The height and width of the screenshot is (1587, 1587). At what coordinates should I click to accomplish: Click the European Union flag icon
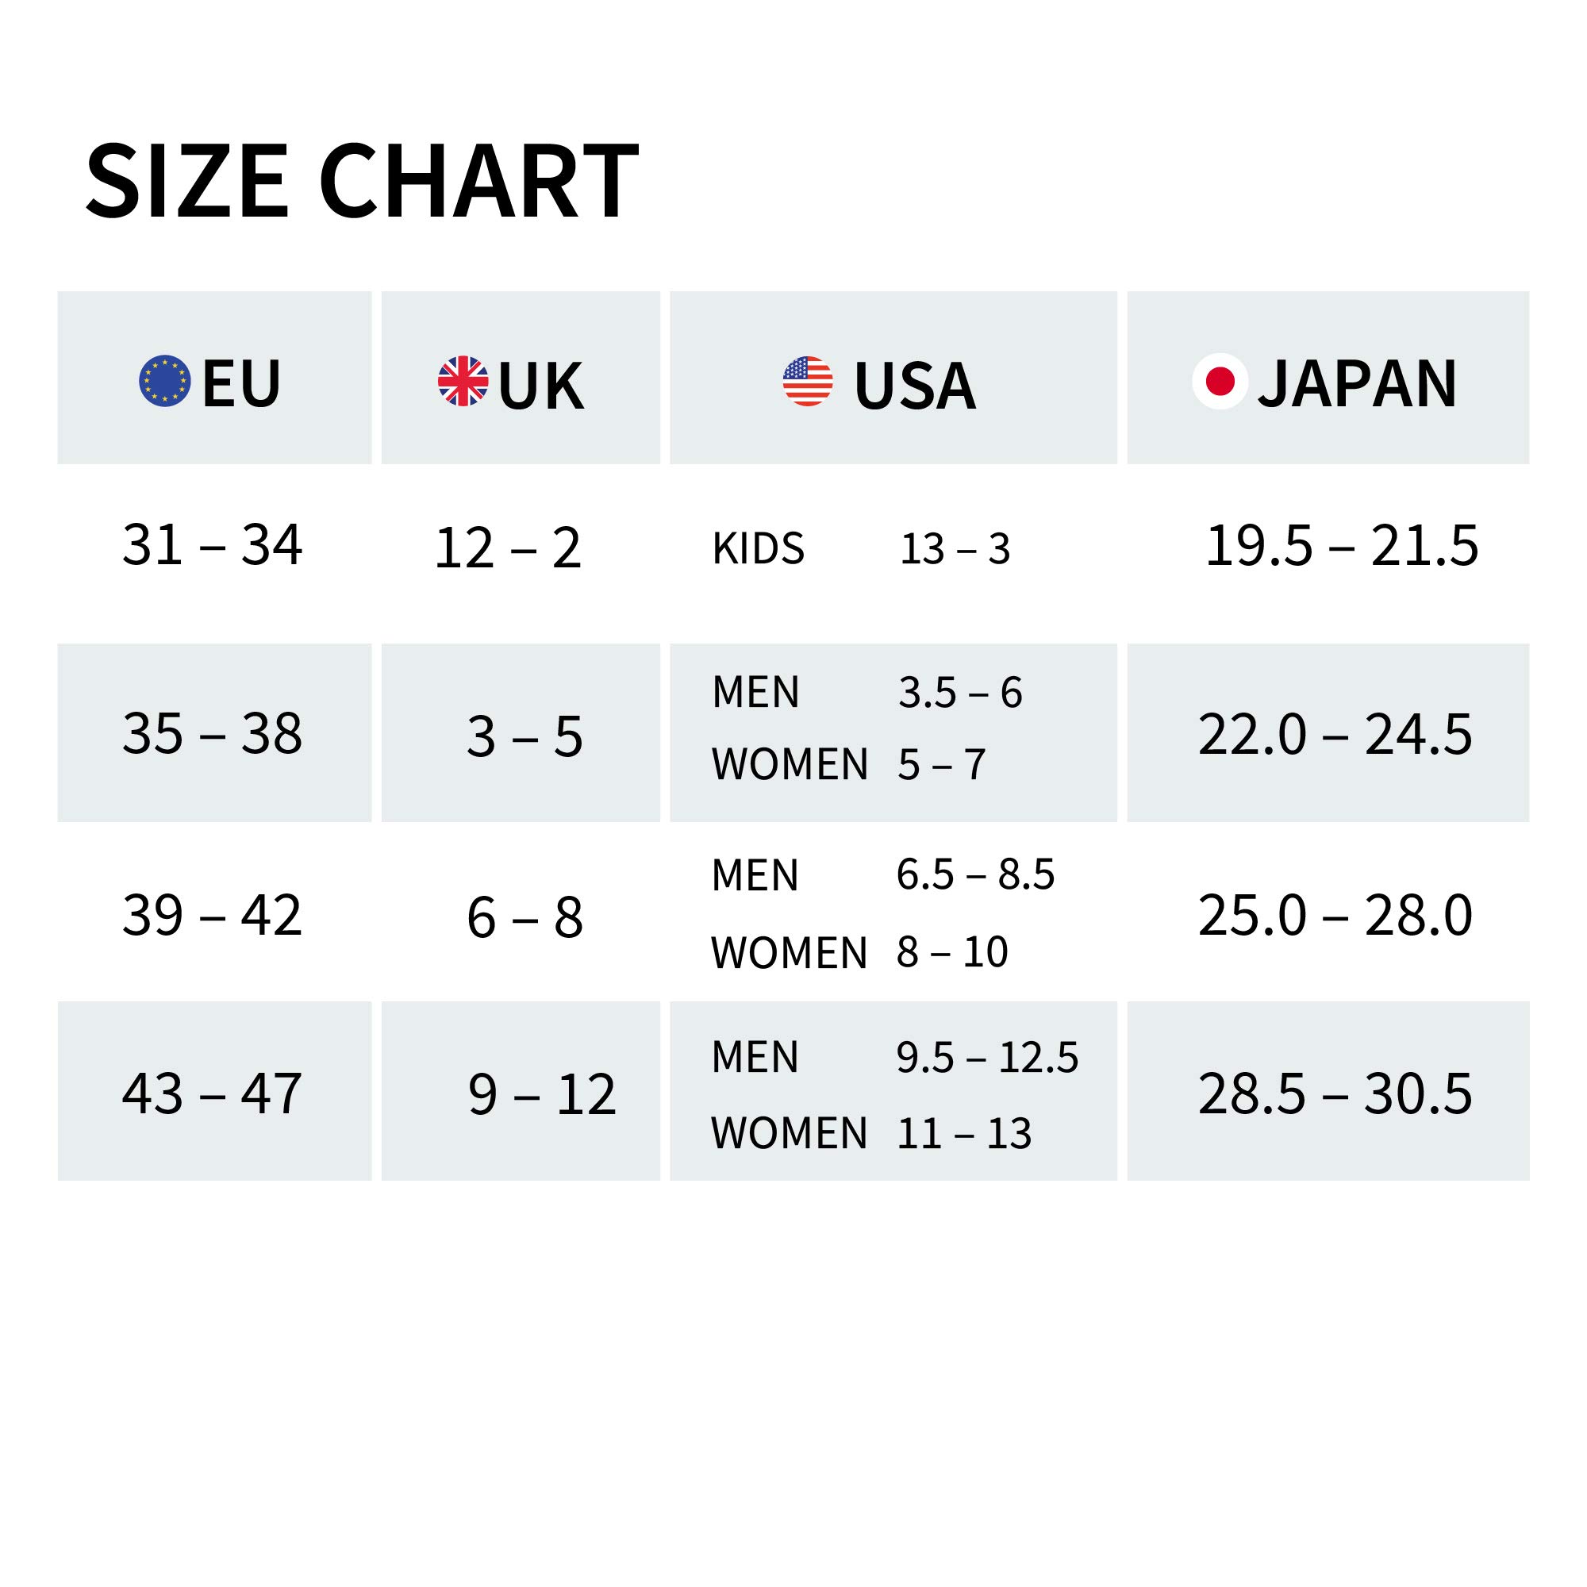[x=165, y=382]
